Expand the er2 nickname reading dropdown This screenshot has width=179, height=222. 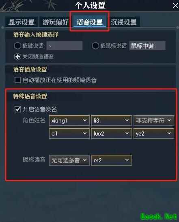click(112, 160)
